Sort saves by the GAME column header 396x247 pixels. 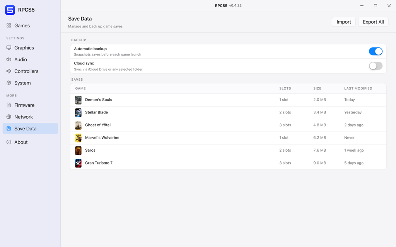(x=80, y=88)
